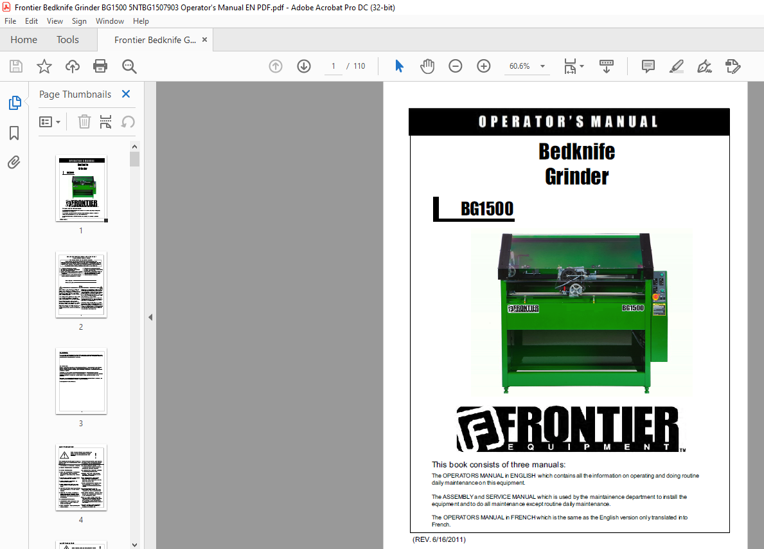Click the page number input field

[333, 66]
